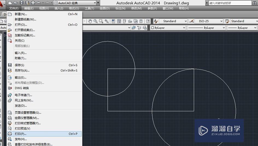Select the Zoom Window tool
The width and height of the screenshot is (258, 146).
click(x=101, y=21)
